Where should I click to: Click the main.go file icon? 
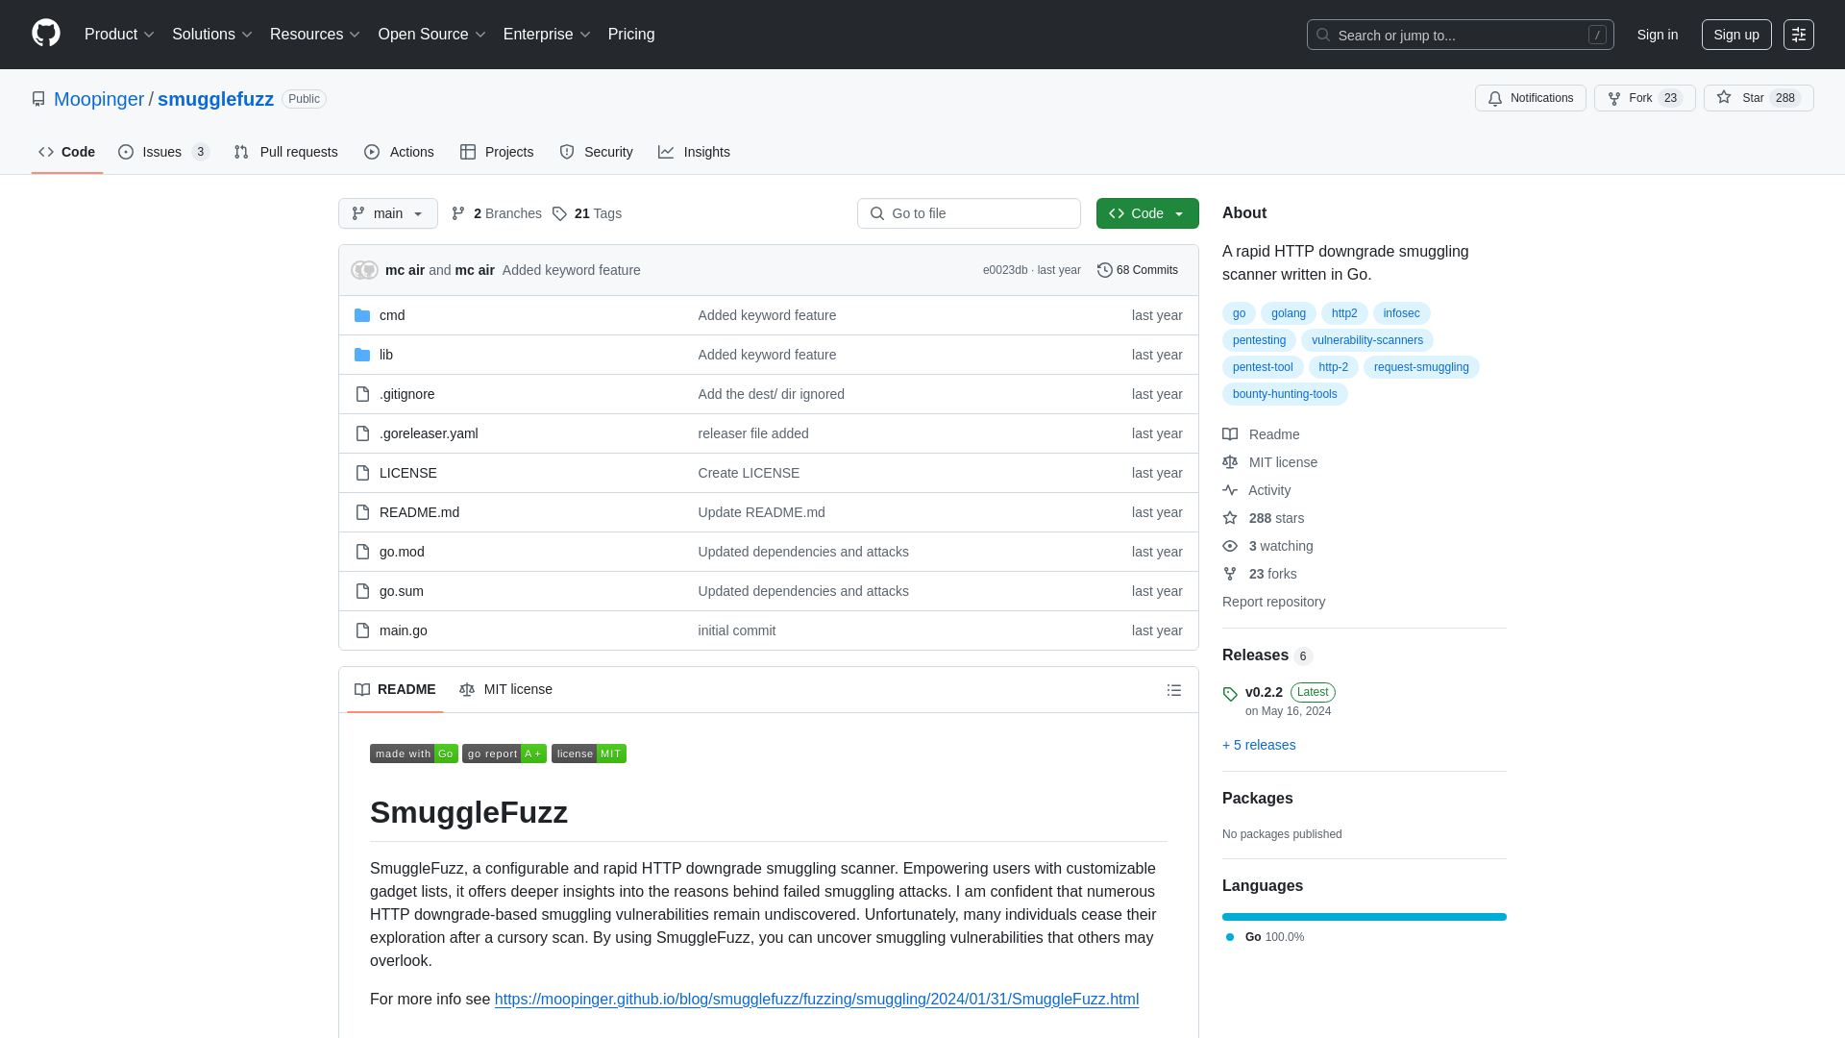(x=362, y=630)
